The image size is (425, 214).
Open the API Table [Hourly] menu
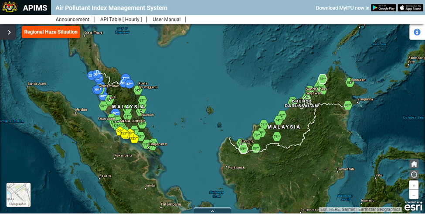(121, 20)
